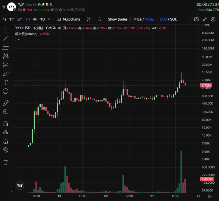Take a chart snapshot with camera icon
Viewport: 219px width, 201px height.
[197, 19]
